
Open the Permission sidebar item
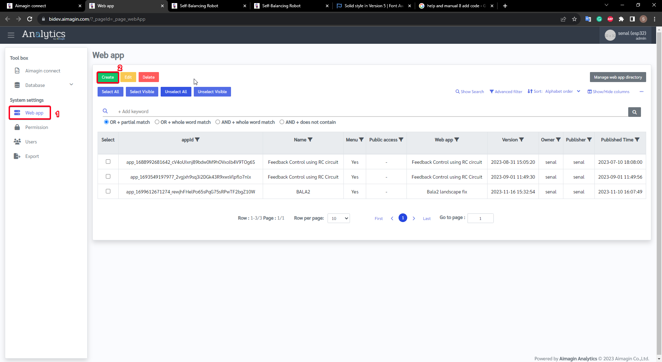(x=37, y=127)
